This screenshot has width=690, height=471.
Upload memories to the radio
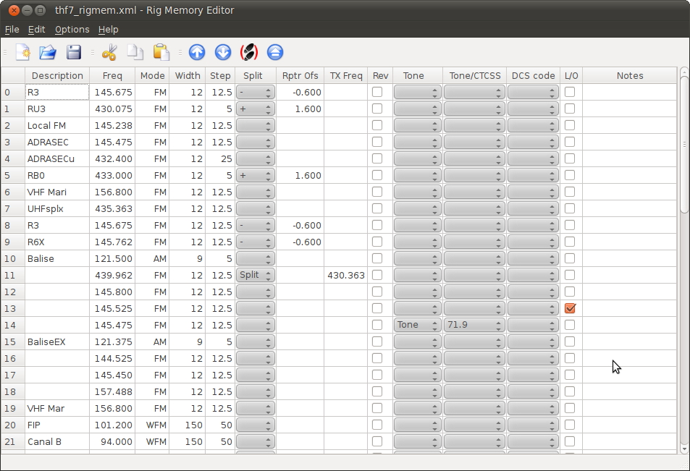coord(197,52)
